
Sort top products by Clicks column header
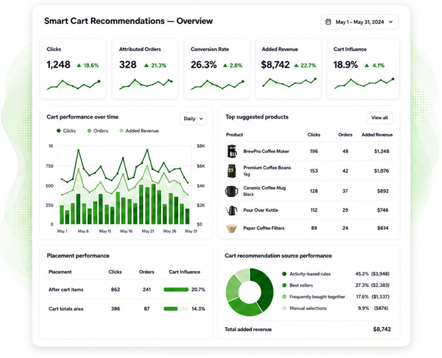click(314, 134)
